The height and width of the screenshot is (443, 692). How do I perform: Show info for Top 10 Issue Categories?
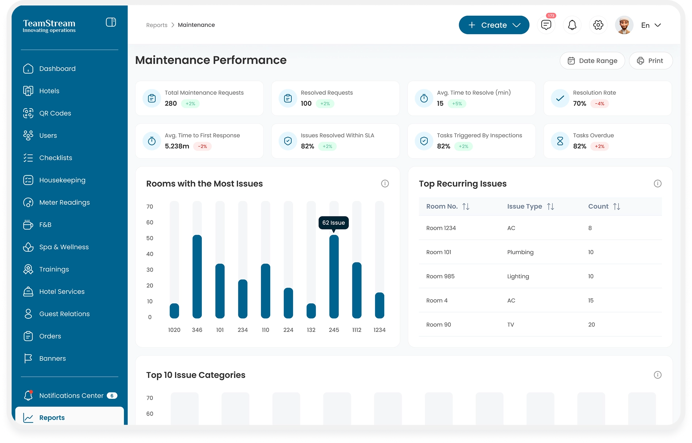point(657,375)
